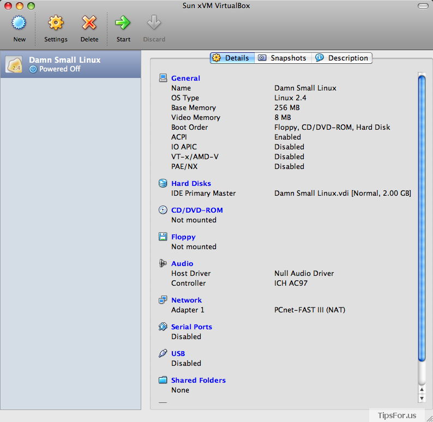Click the red close window button

coord(8,6)
